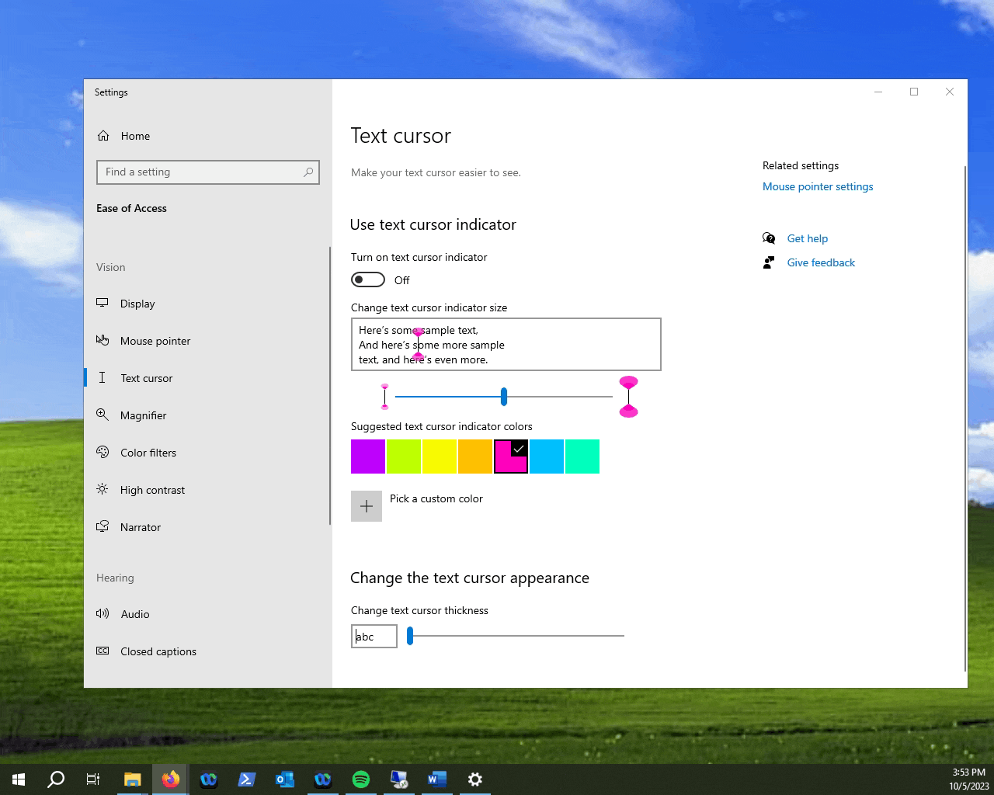Turn on the text cursor indicator toggle

(368, 279)
